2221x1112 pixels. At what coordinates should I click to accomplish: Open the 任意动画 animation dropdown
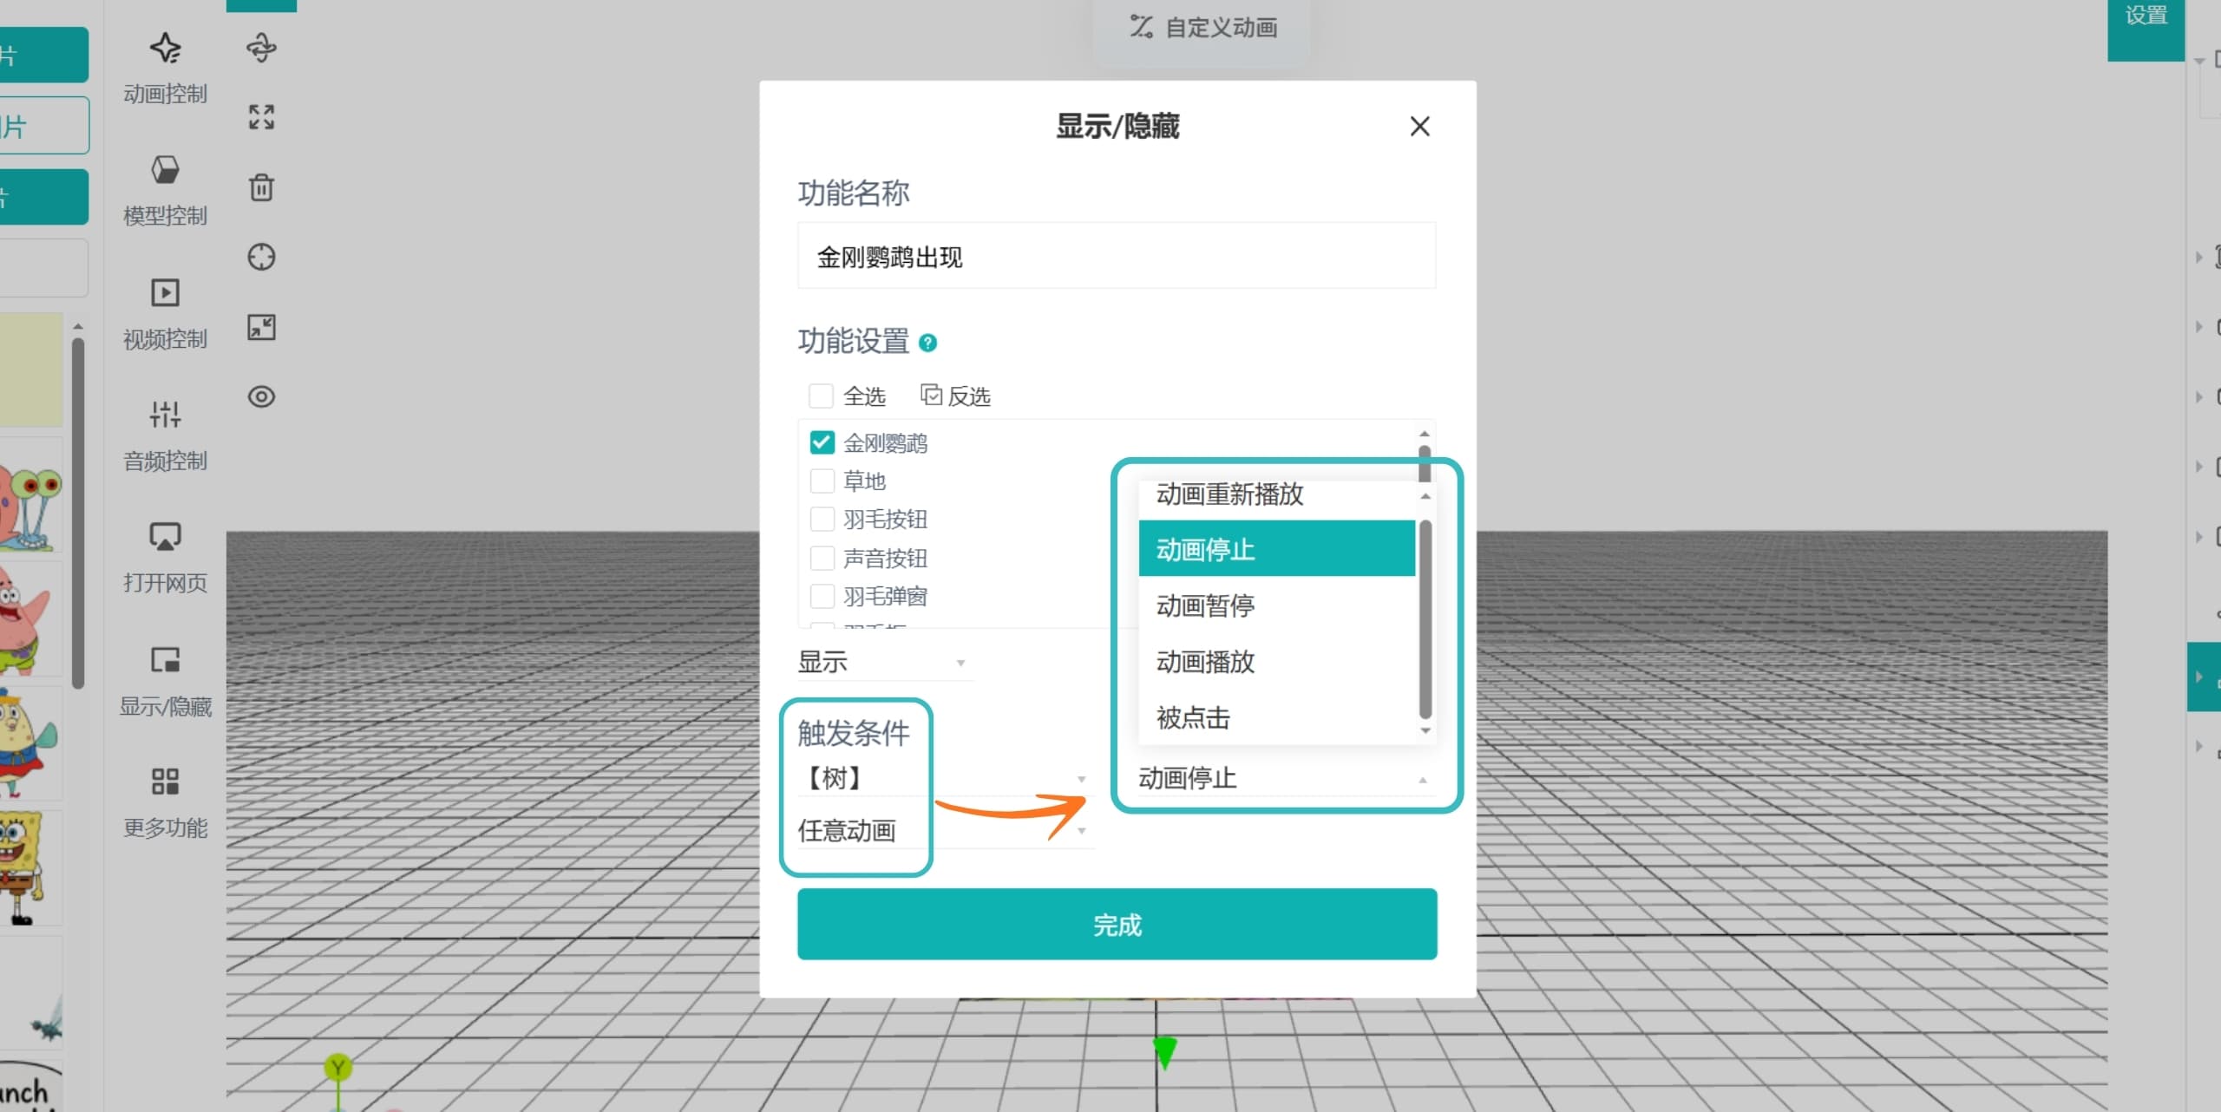point(944,831)
